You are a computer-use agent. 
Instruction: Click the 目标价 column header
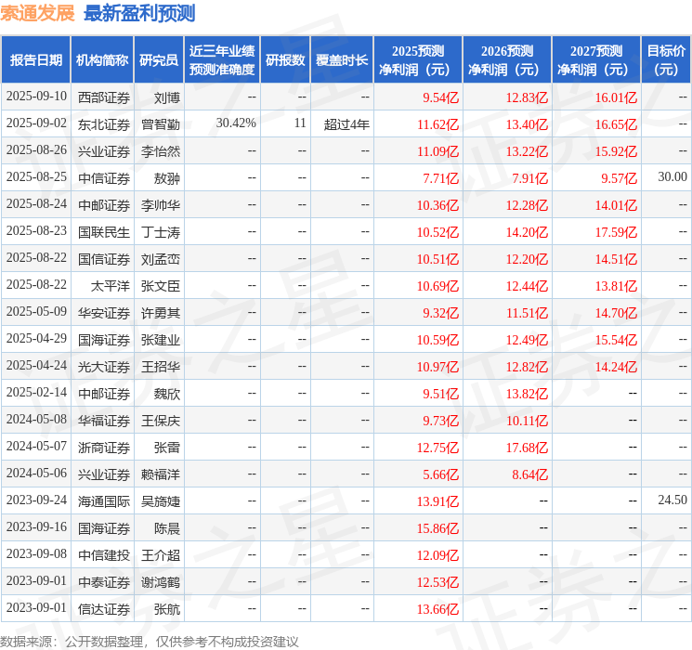coord(665,60)
